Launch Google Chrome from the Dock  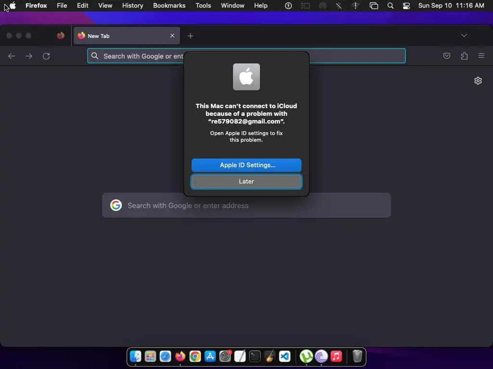195,357
